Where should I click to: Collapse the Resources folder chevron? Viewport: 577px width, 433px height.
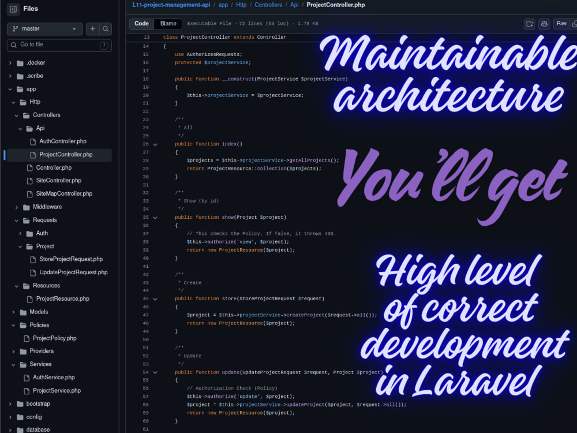pos(17,286)
